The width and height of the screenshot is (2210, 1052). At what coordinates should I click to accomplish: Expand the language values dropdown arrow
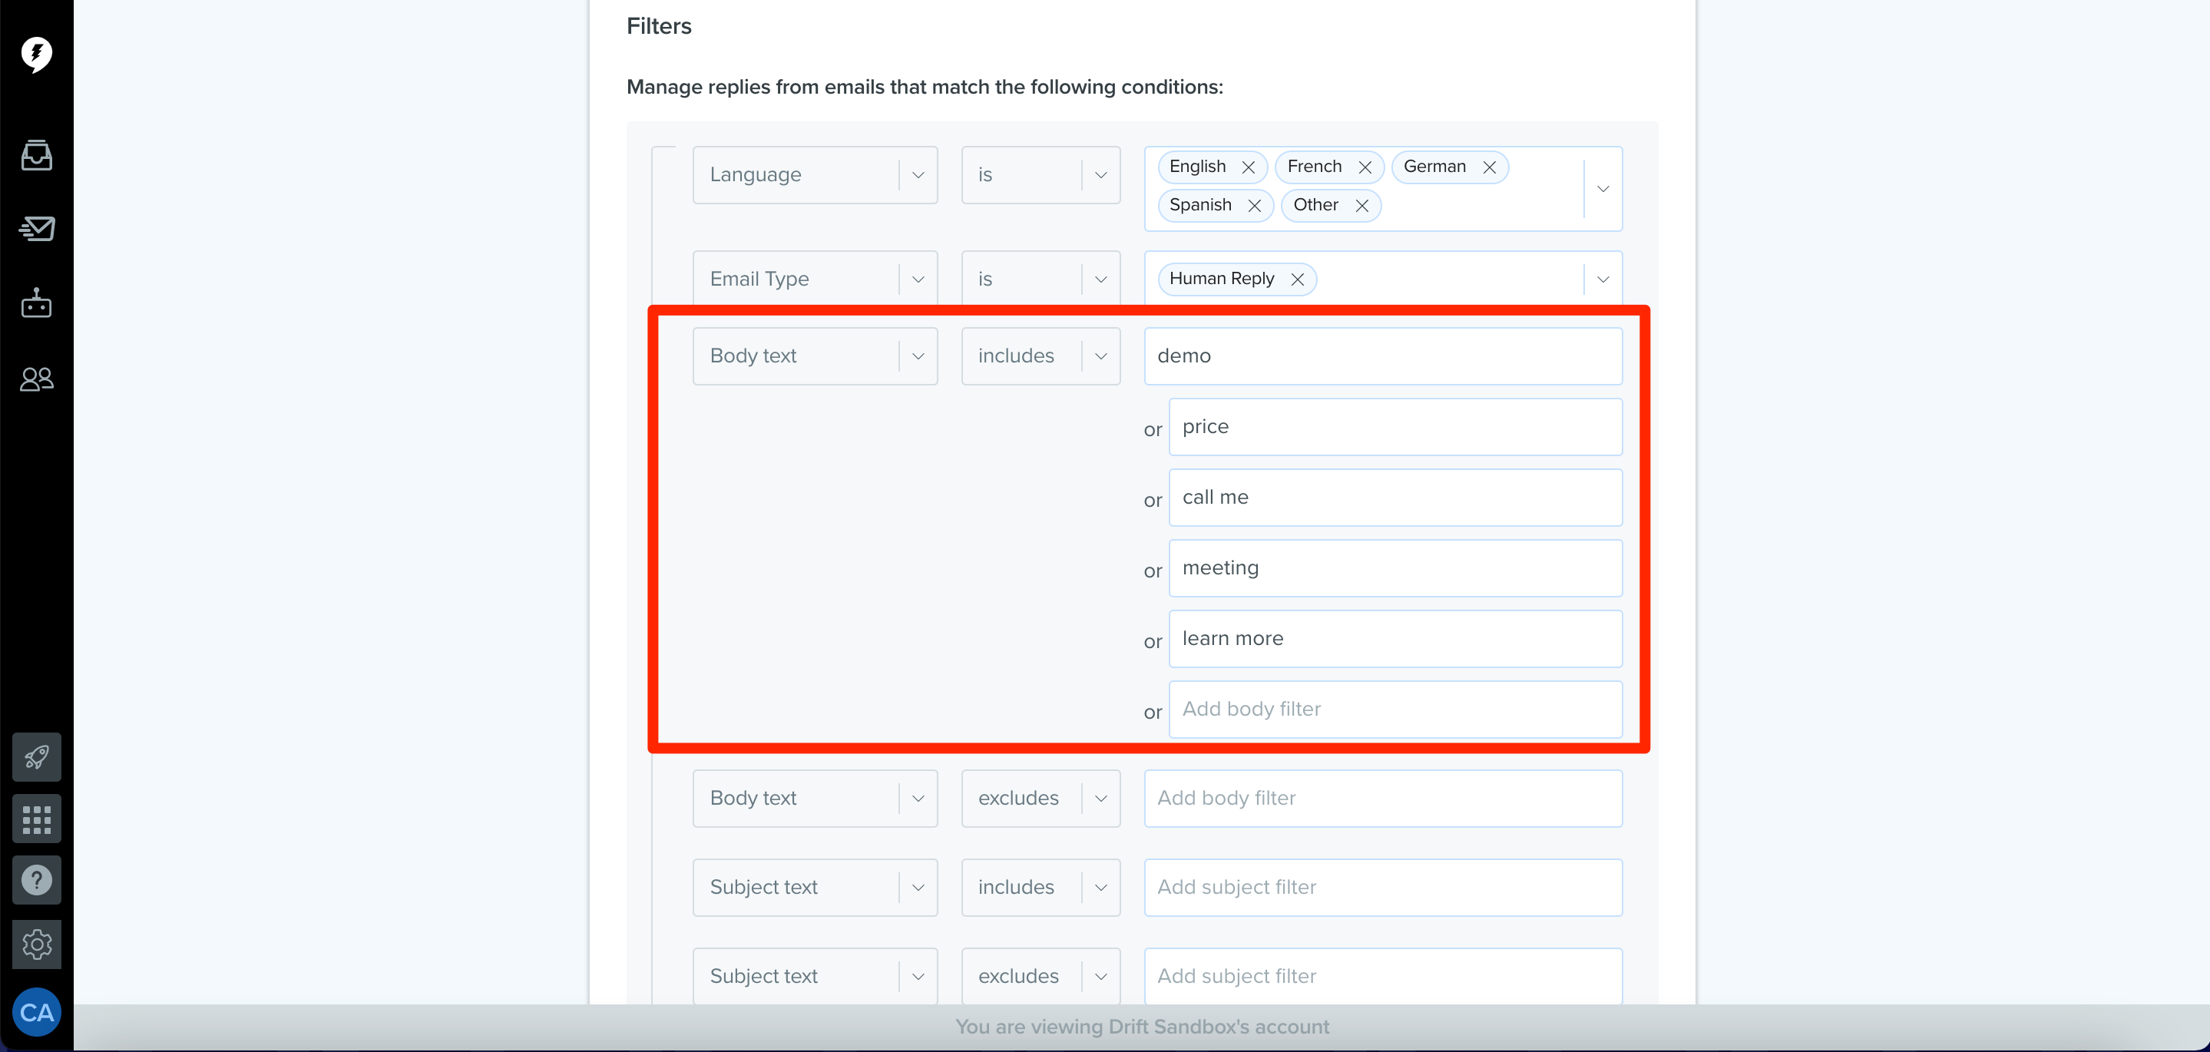(x=1603, y=189)
